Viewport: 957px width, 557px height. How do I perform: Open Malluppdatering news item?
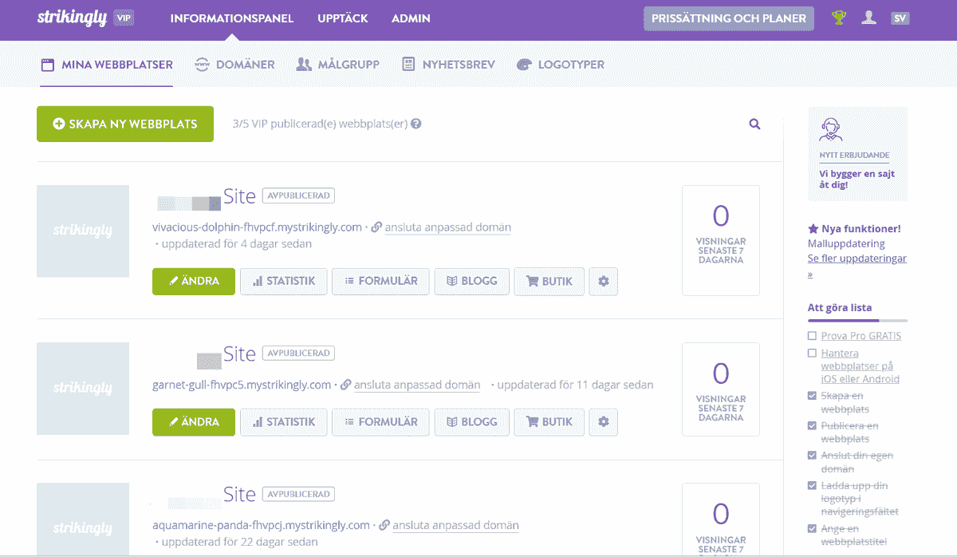pyautogui.click(x=846, y=243)
